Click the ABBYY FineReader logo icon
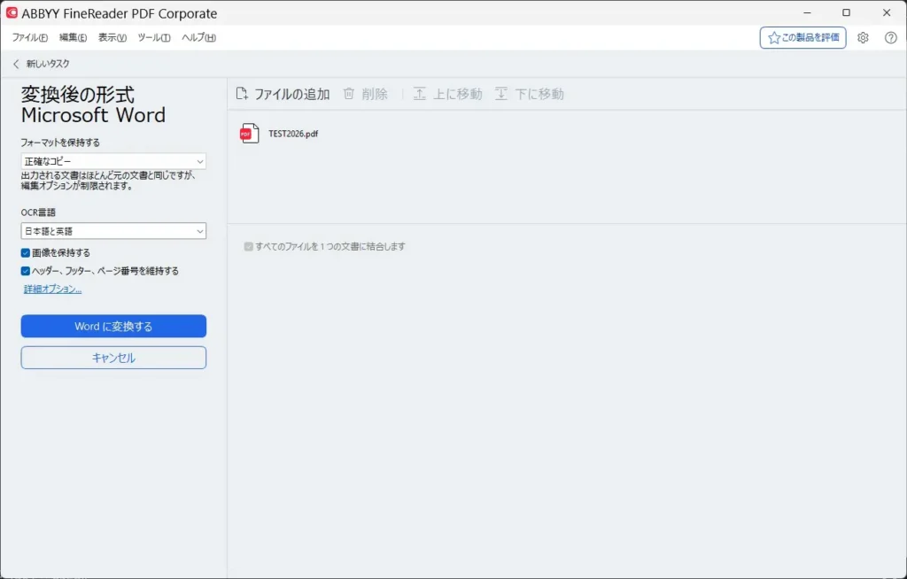The width and height of the screenshot is (907, 579). [12, 12]
